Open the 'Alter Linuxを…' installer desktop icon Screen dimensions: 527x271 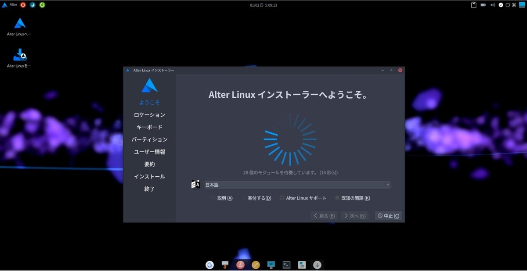click(x=19, y=58)
